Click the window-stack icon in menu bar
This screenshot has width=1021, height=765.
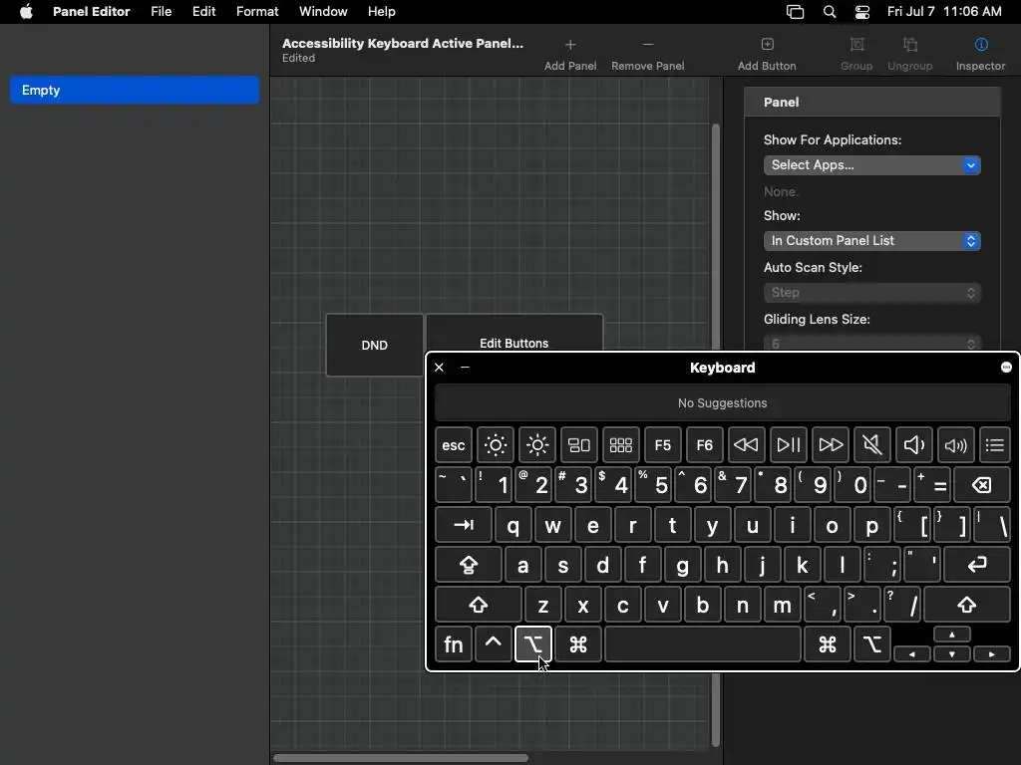pyautogui.click(x=795, y=12)
